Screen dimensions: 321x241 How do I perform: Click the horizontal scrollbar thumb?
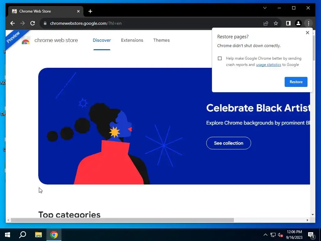pos(122,220)
